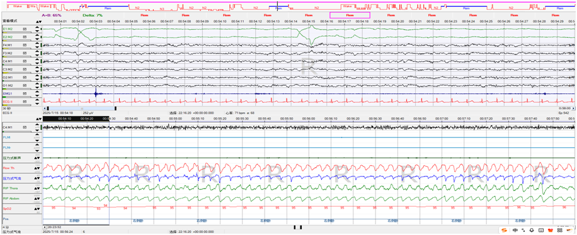This screenshot has width=577, height=235.
Task: Toggle the F3:M2 channel checkbox
Action: pyautogui.click(x=25, y=53)
